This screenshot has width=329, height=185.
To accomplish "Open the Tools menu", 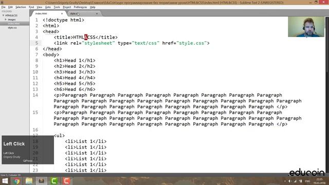I will [57, 7].
